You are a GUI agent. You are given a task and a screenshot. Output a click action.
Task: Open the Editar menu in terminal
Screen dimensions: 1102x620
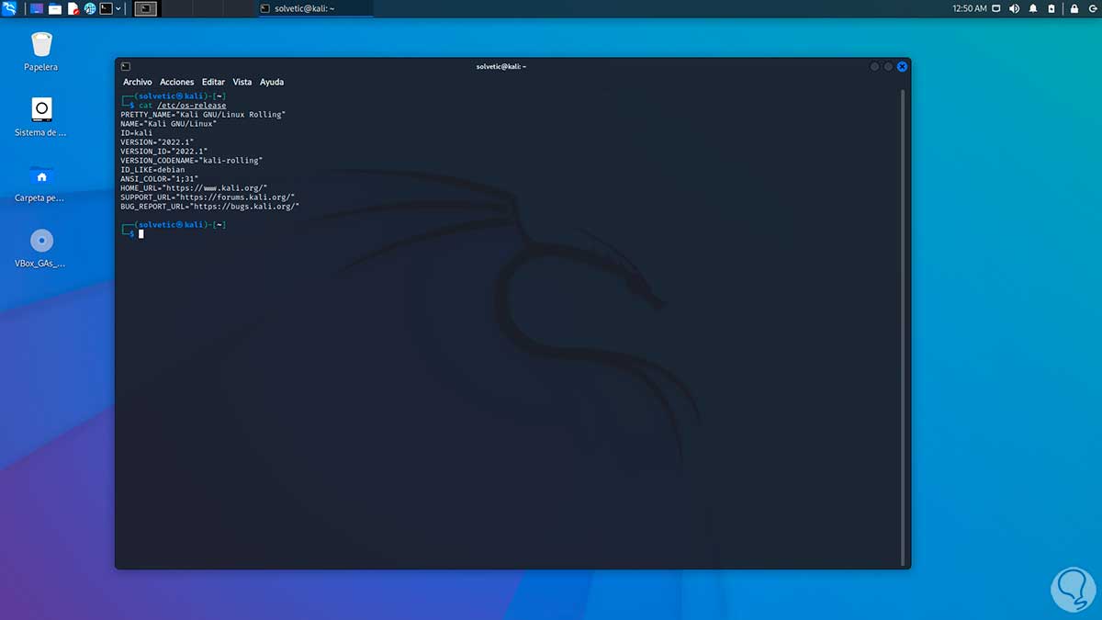click(213, 82)
